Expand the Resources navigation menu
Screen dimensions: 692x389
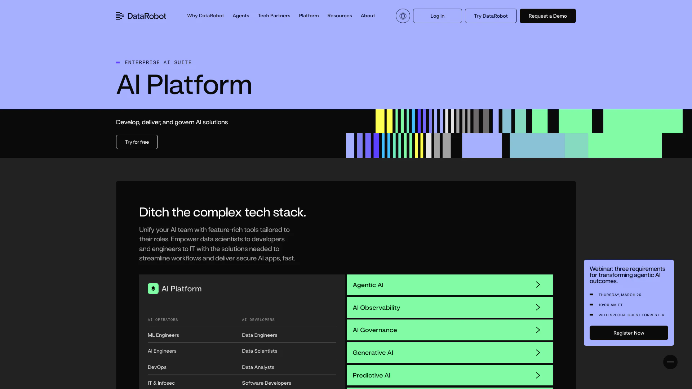point(340,16)
